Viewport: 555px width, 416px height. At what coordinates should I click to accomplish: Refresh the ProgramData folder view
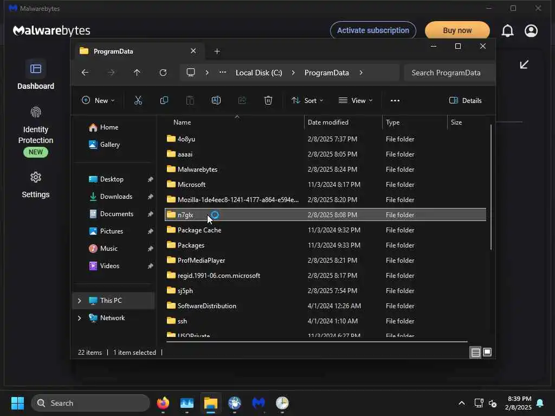163,73
